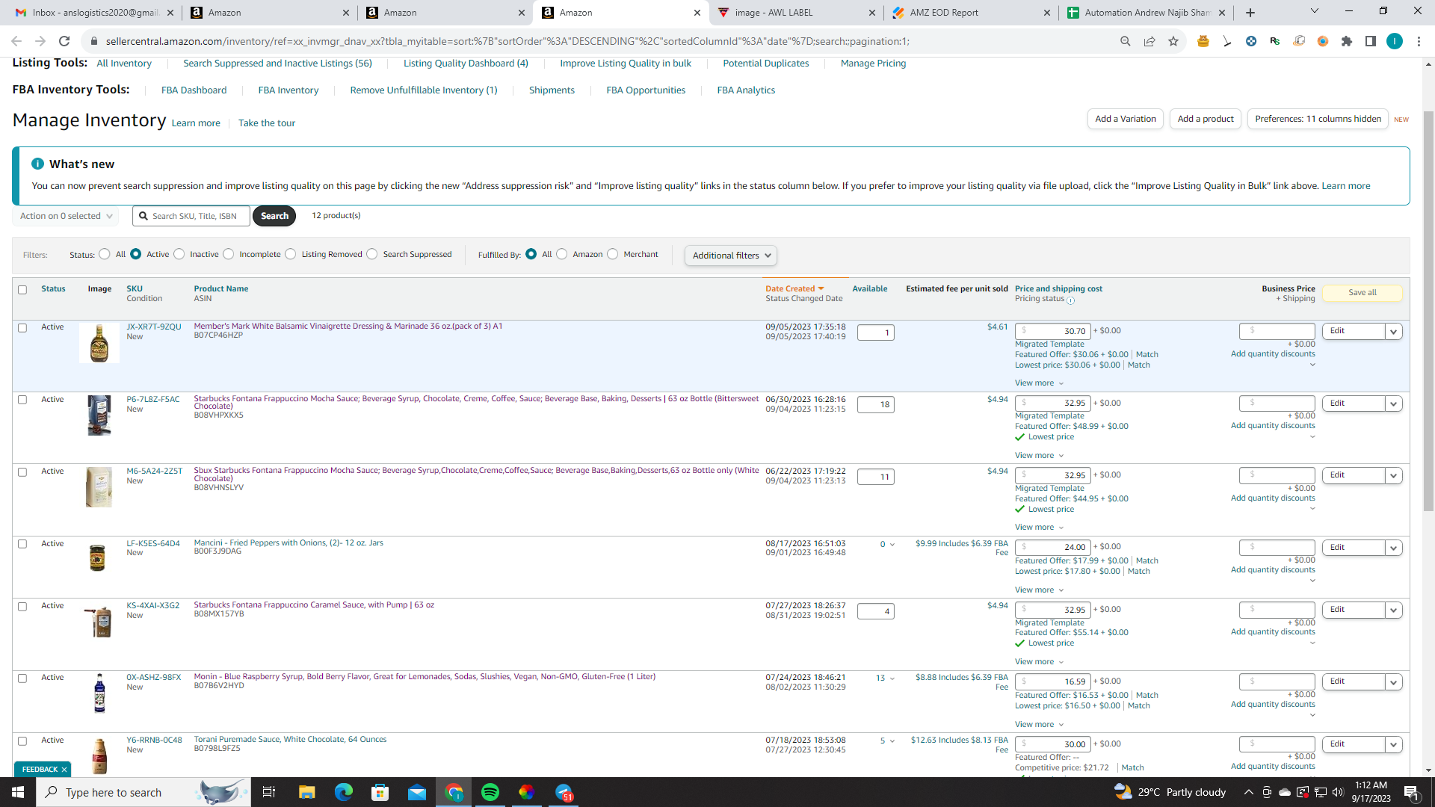Click Add a Variation
The height and width of the screenshot is (807, 1435).
click(1126, 119)
